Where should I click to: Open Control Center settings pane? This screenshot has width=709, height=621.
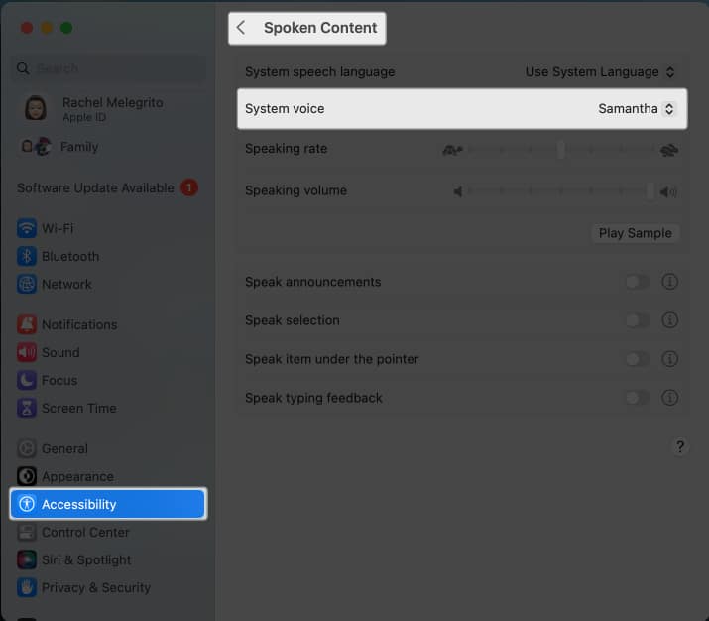85,532
